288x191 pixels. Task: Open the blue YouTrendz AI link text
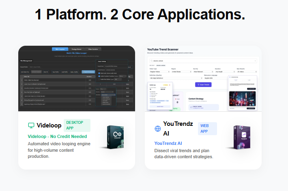168,143
